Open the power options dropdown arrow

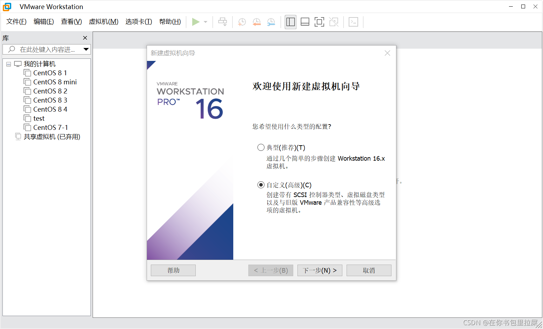pyautogui.click(x=206, y=22)
